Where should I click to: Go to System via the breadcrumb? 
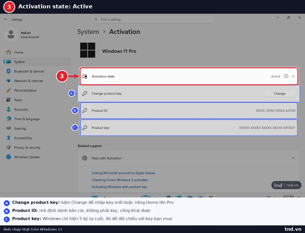pyautogui.click(x=88, y=32)
